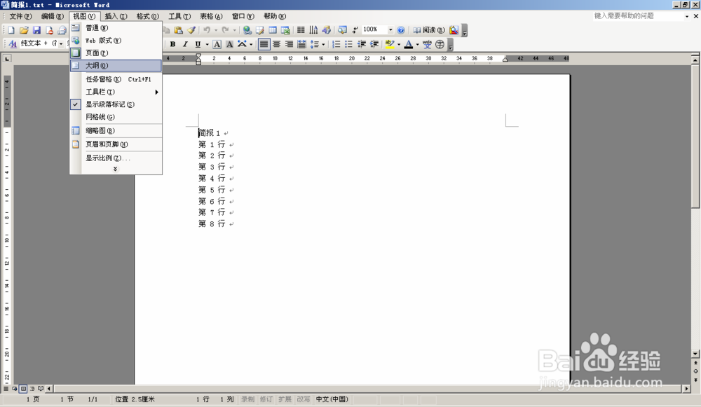Save the document with floppy disk icon
The image size is (701, 407).
tap(36, 30)
